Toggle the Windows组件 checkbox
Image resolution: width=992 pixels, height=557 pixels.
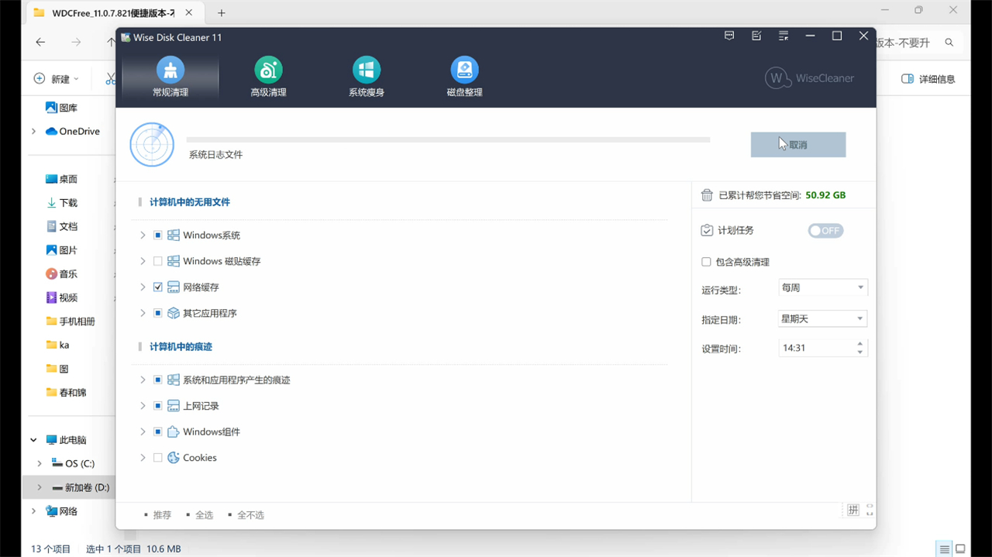[158, 432]
